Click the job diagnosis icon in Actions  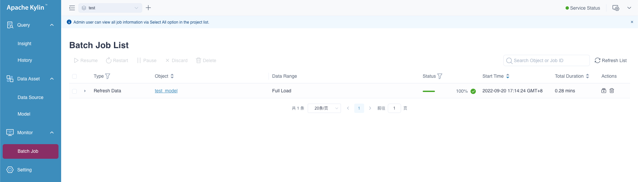(x=604, y=91)
